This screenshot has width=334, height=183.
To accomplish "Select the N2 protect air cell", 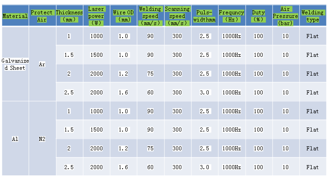I will (x=42, y=139).
